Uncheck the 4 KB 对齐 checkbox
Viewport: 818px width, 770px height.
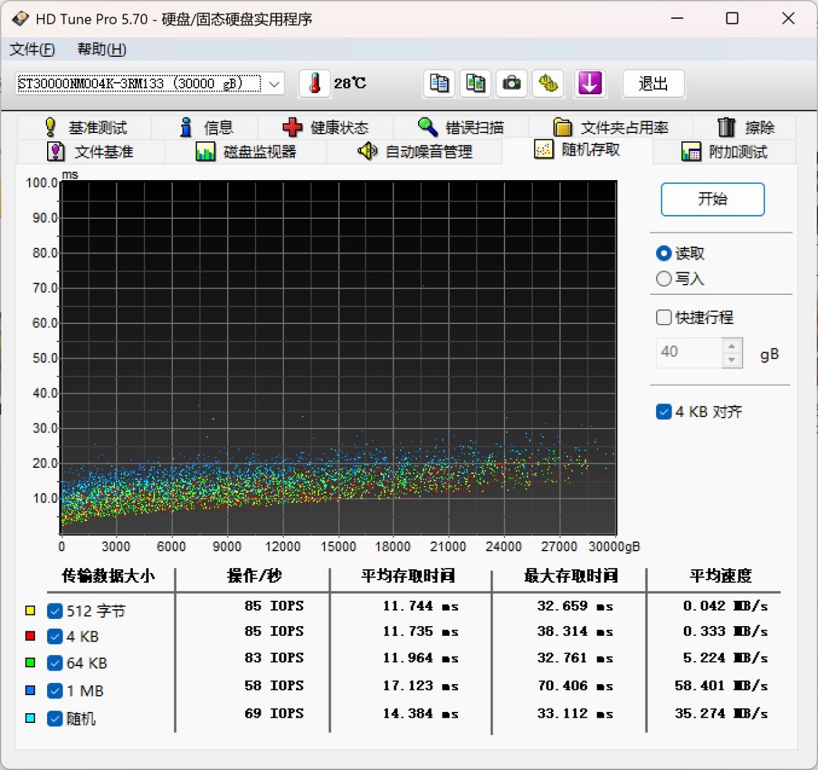(x=664, y=412)
